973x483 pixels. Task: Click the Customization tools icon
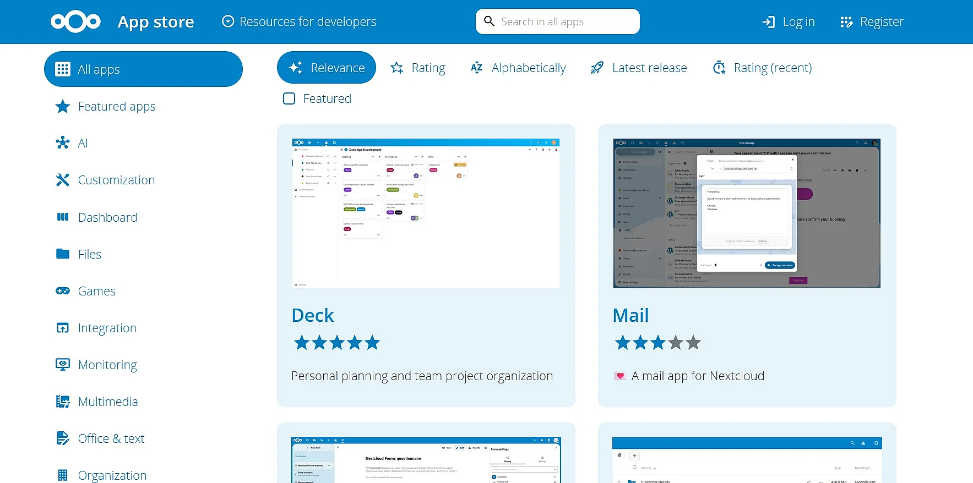tap(63, 180)
